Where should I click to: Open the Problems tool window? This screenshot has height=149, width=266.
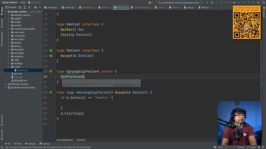pos(30,144)
